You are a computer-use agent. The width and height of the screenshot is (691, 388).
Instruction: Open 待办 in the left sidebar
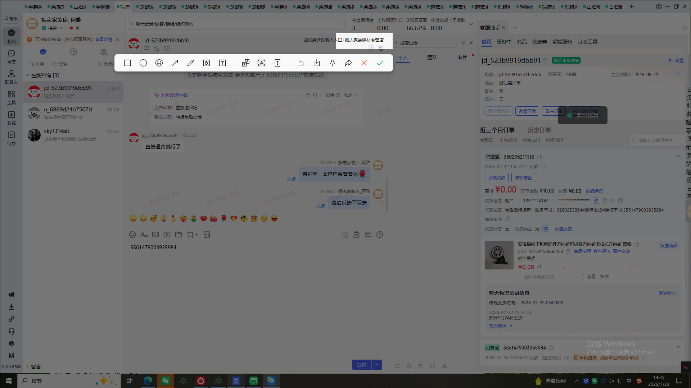[12, 138]
